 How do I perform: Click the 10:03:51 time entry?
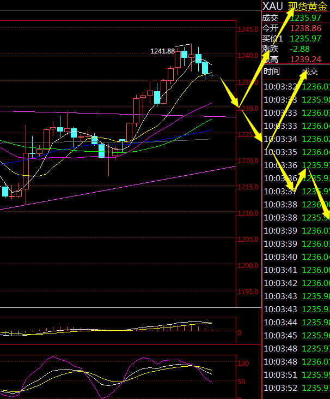pyautogui.click(x=280, y=375)
